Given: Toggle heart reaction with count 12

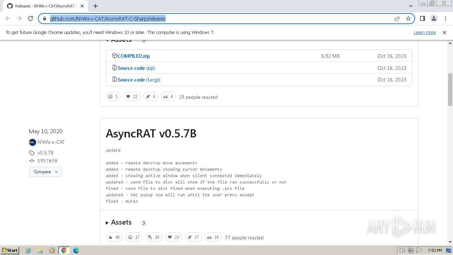Looking at the screenshot, I should (132, 96).
